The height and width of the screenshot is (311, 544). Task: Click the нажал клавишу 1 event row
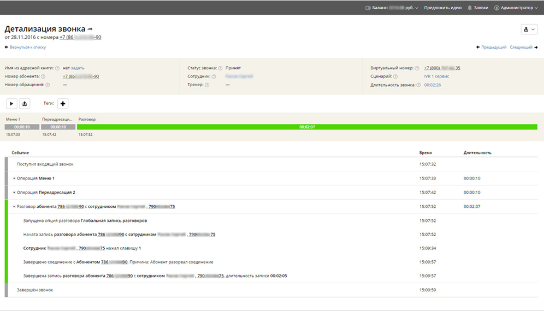click(x=271, y=248)
